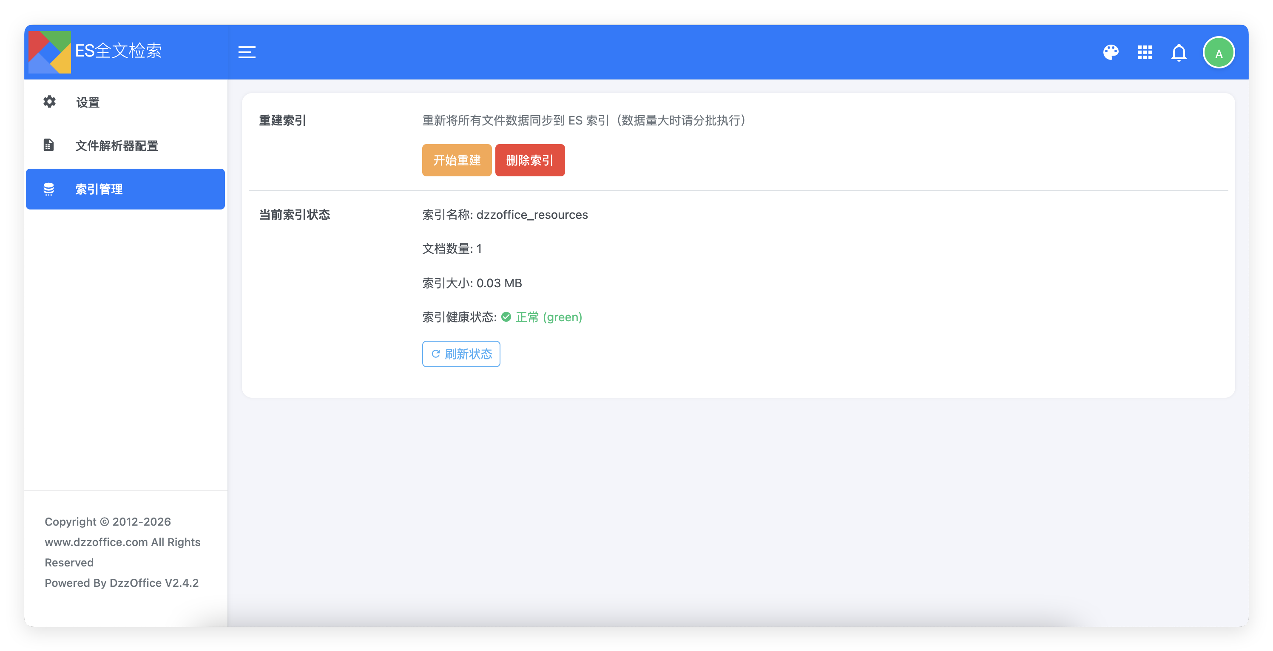Click the green health check icon
1273x651 pixels.
click(506, 317)
